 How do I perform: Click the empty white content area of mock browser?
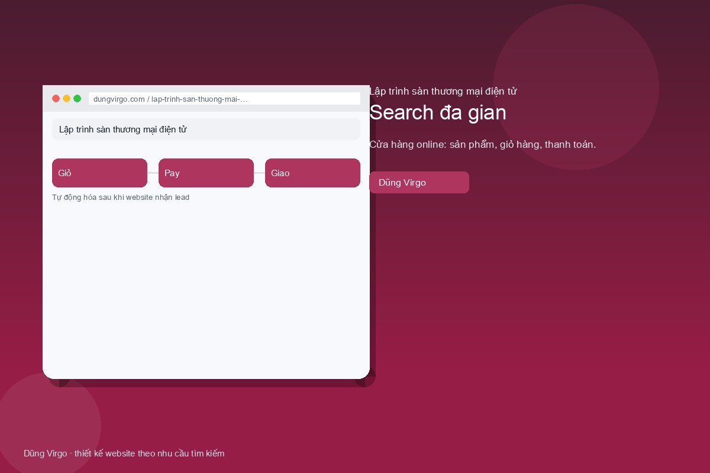(206, 290)
